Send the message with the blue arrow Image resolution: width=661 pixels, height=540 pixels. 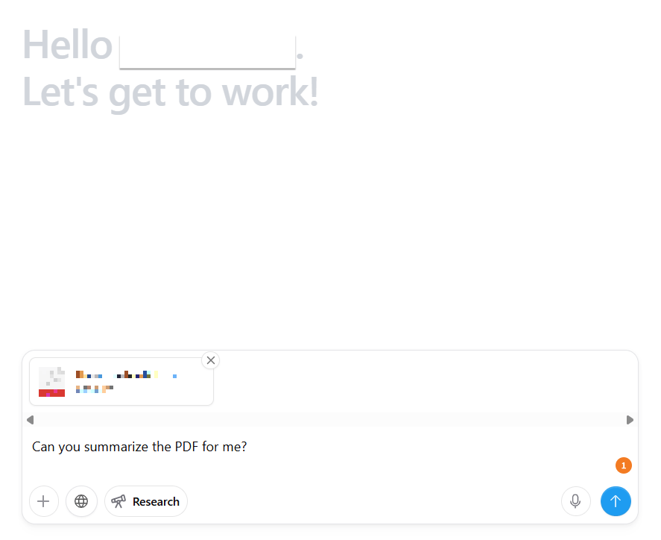(x=616, y=501)
